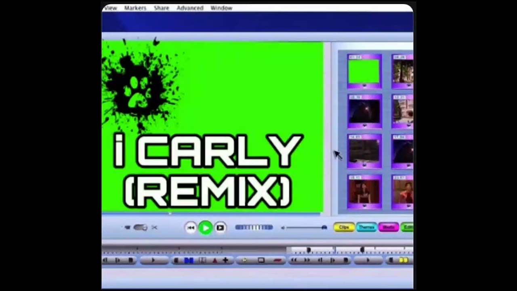Click the scissors edit mode icon
Image resolution: width=517 pixels, height=291 pixels.
pos(154,228)
